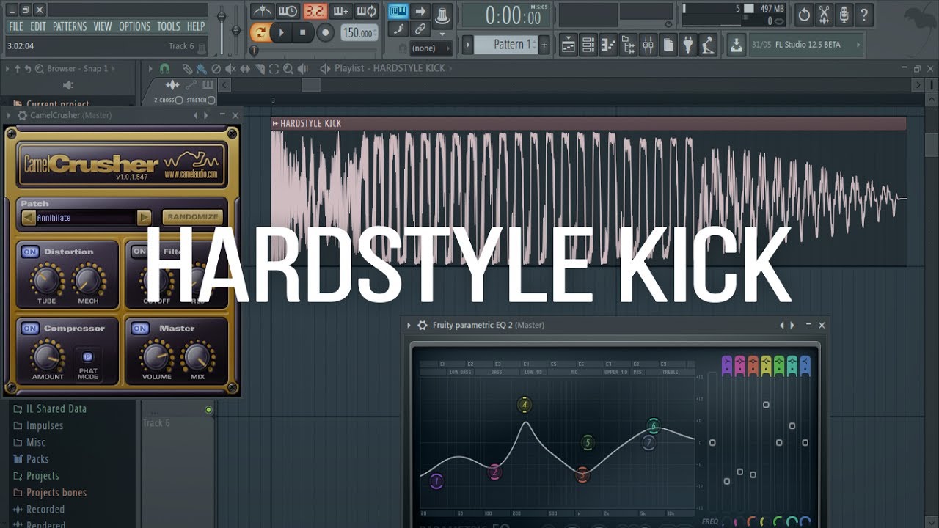Click the Pattern 1 name field
The image size is (939, 528).
(506, 45)
